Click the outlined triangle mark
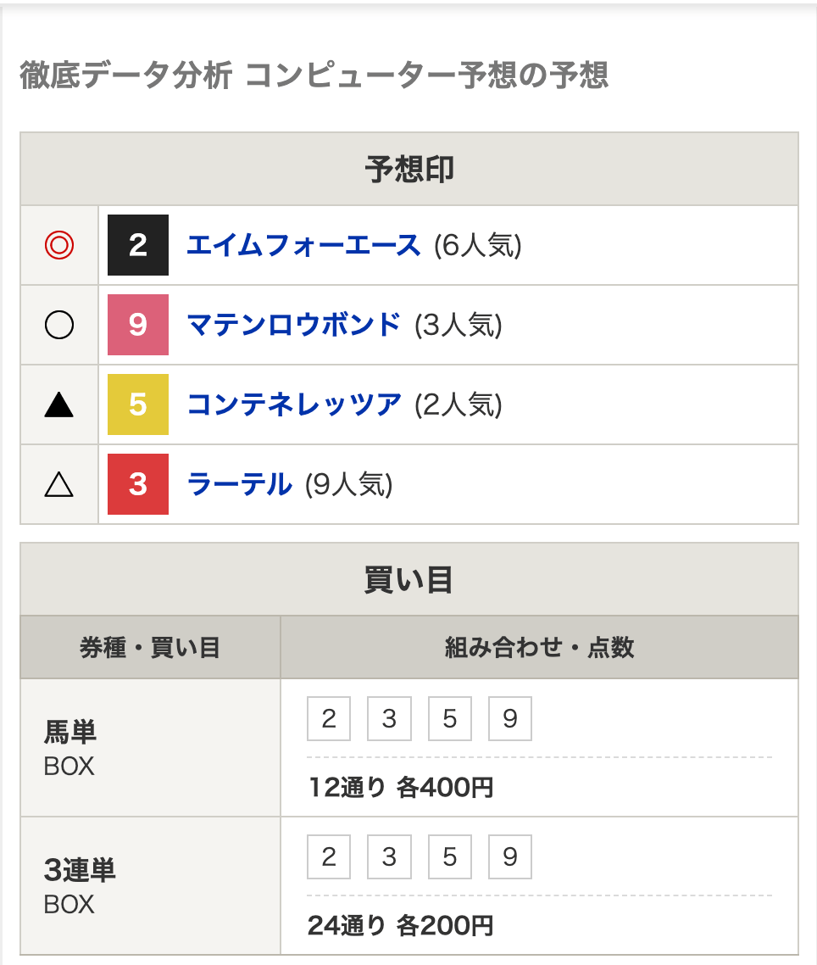 click(x=59, y=484)
